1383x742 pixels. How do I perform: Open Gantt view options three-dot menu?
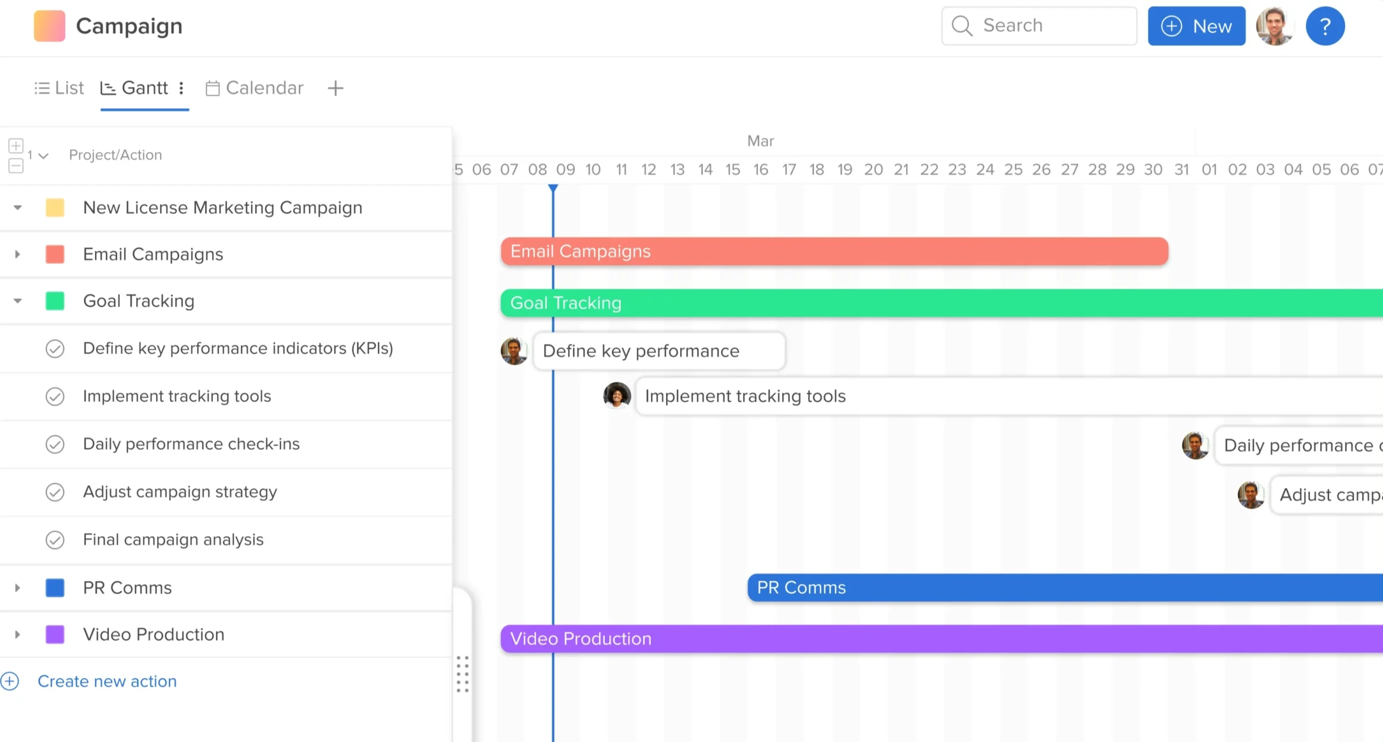click(182, 88)
